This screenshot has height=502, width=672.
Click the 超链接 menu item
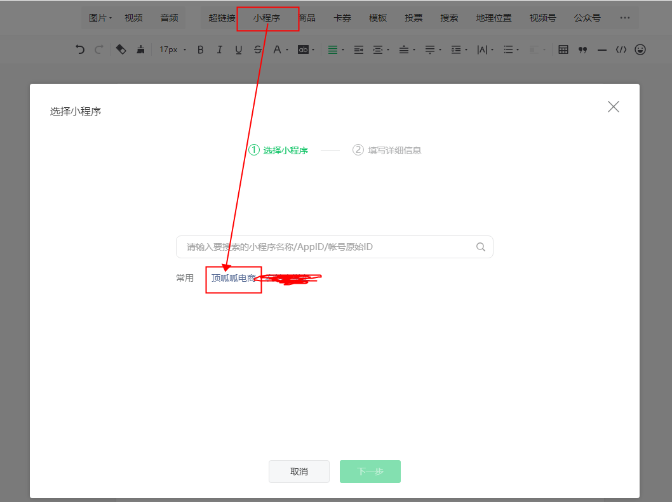(x=222, y=18)
